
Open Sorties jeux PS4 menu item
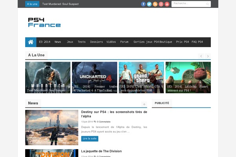146,42
